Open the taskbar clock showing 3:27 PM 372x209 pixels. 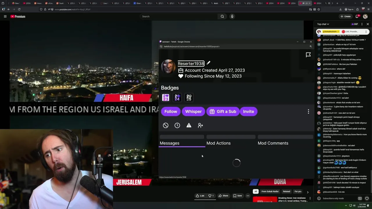362,206
